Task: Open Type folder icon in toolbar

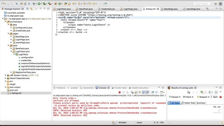Action: tap(65, 4)
